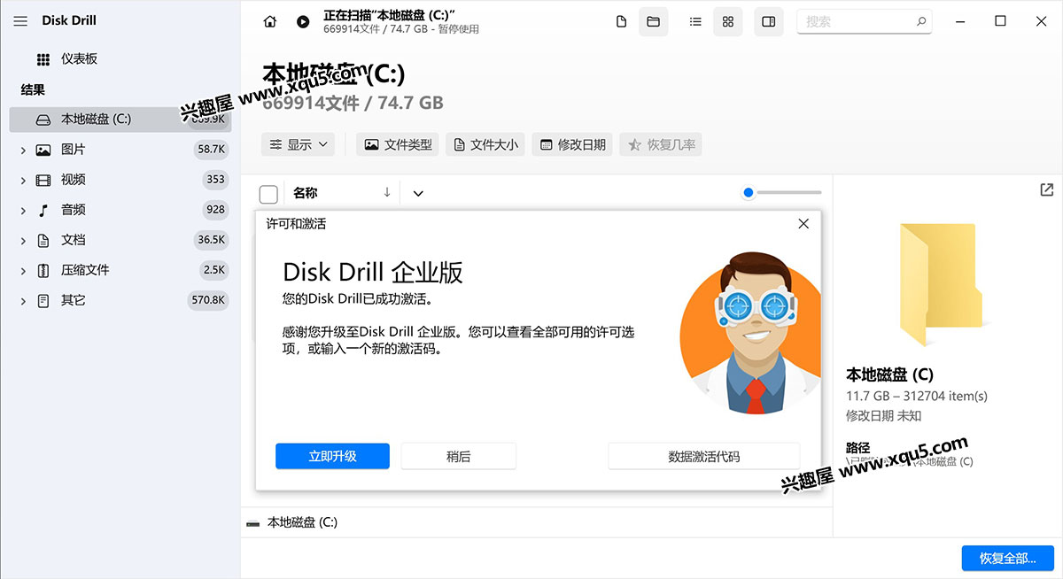This screenshot has height=579, width=1063.
Task: Click the 353 count badge for 视频
Action: [x=216, y=180]
